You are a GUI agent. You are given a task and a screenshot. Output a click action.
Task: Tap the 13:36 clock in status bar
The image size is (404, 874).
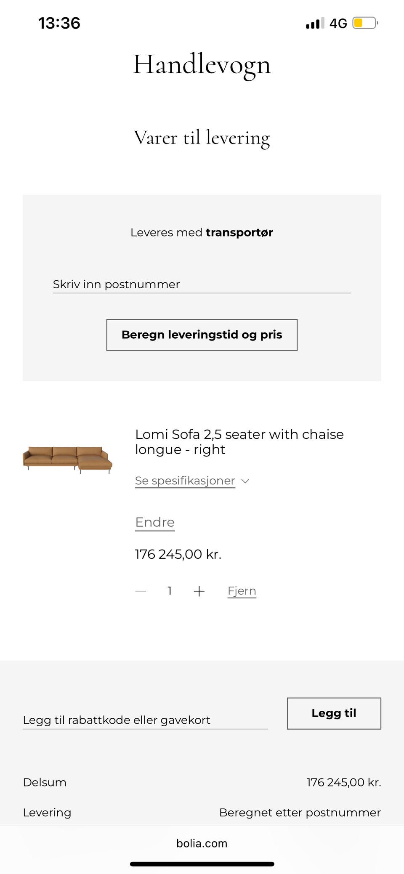pos(59,23)
